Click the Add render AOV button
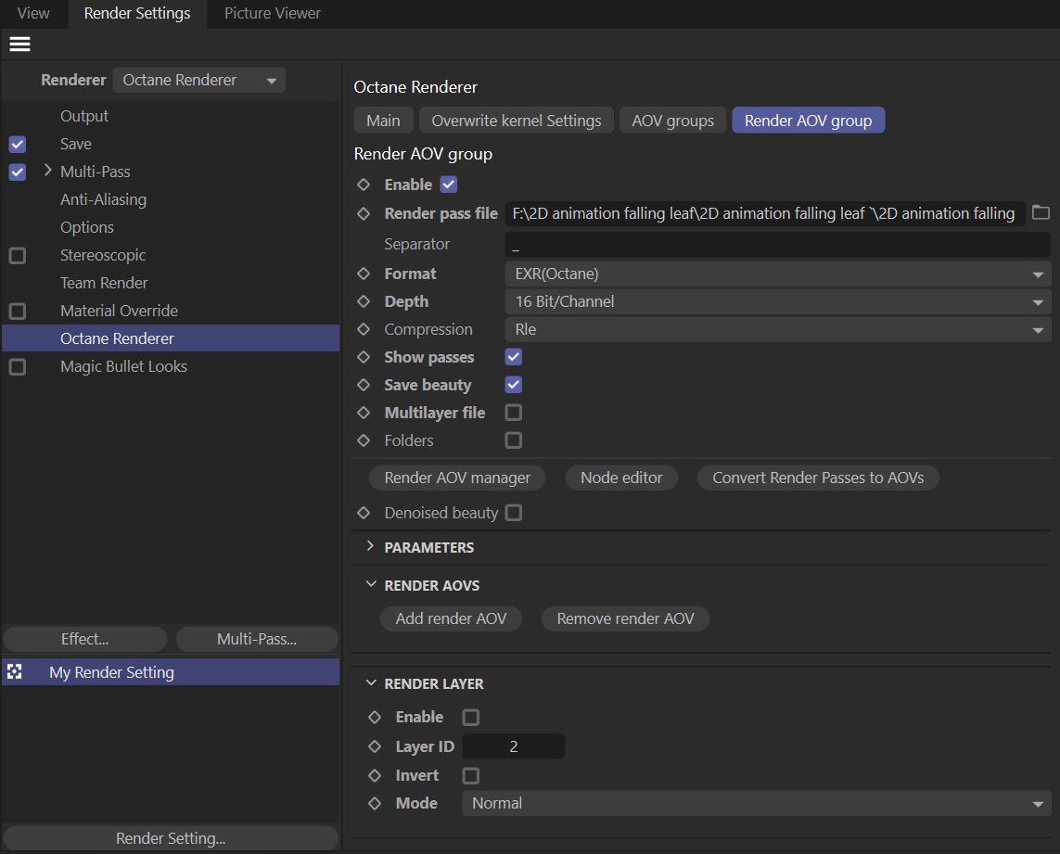The width and height of the screenshot is (1060, 854). click(x=451, y=618)
